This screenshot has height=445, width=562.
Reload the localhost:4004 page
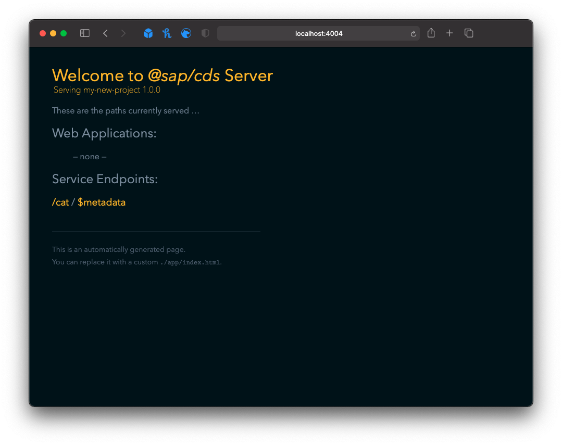[x=413, y=34]
